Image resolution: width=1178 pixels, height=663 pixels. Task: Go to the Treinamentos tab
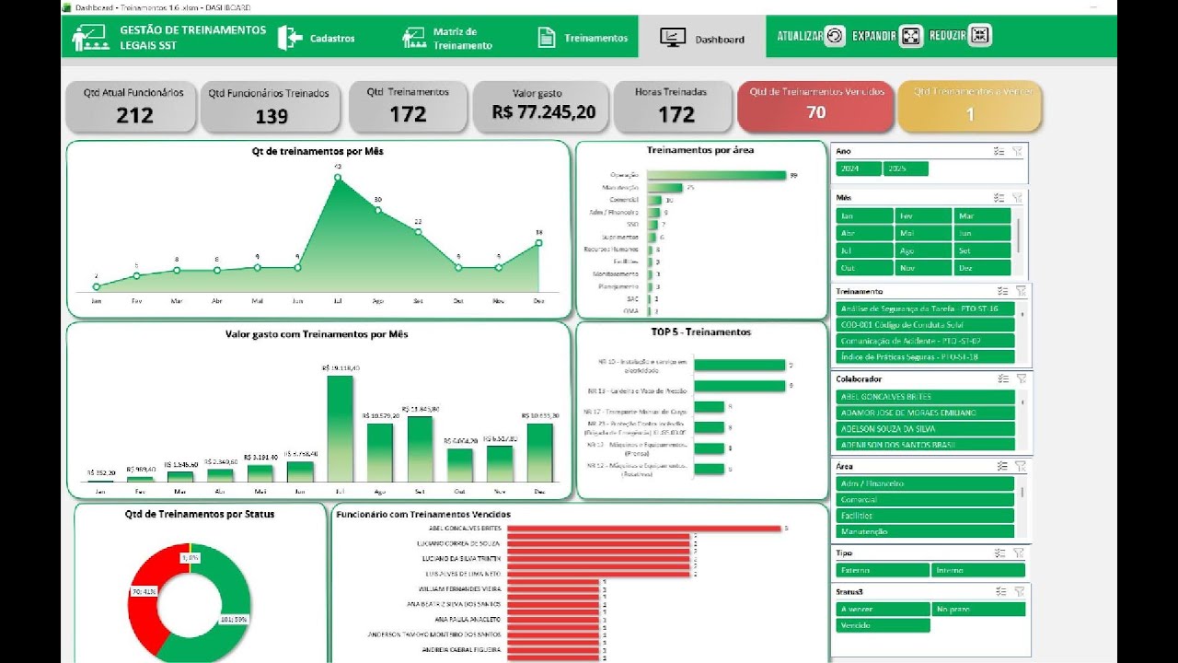pyautogui.click(x=583, y=38)
